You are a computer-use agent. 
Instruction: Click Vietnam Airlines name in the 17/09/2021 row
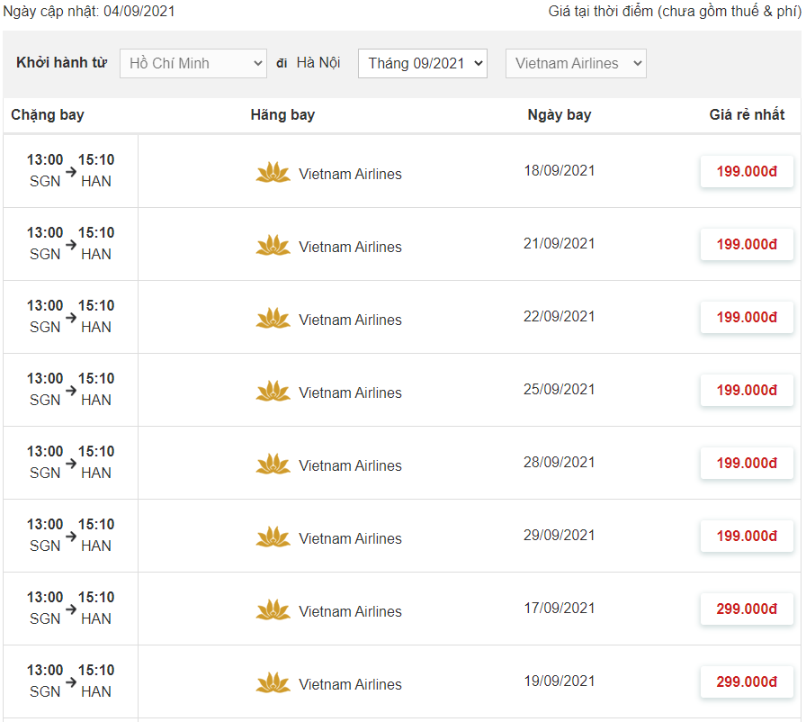pos(350,612)
